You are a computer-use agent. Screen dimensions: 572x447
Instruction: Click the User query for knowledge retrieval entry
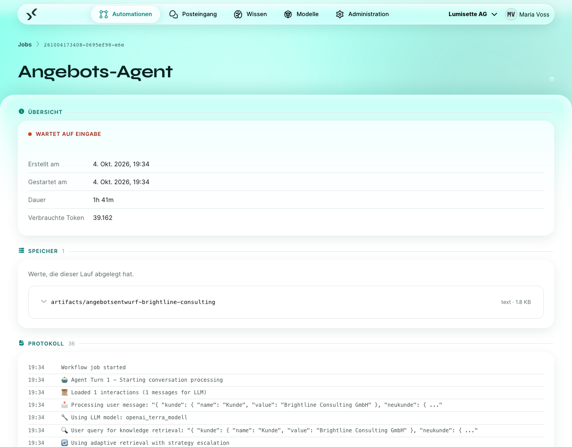click(286, 430)
